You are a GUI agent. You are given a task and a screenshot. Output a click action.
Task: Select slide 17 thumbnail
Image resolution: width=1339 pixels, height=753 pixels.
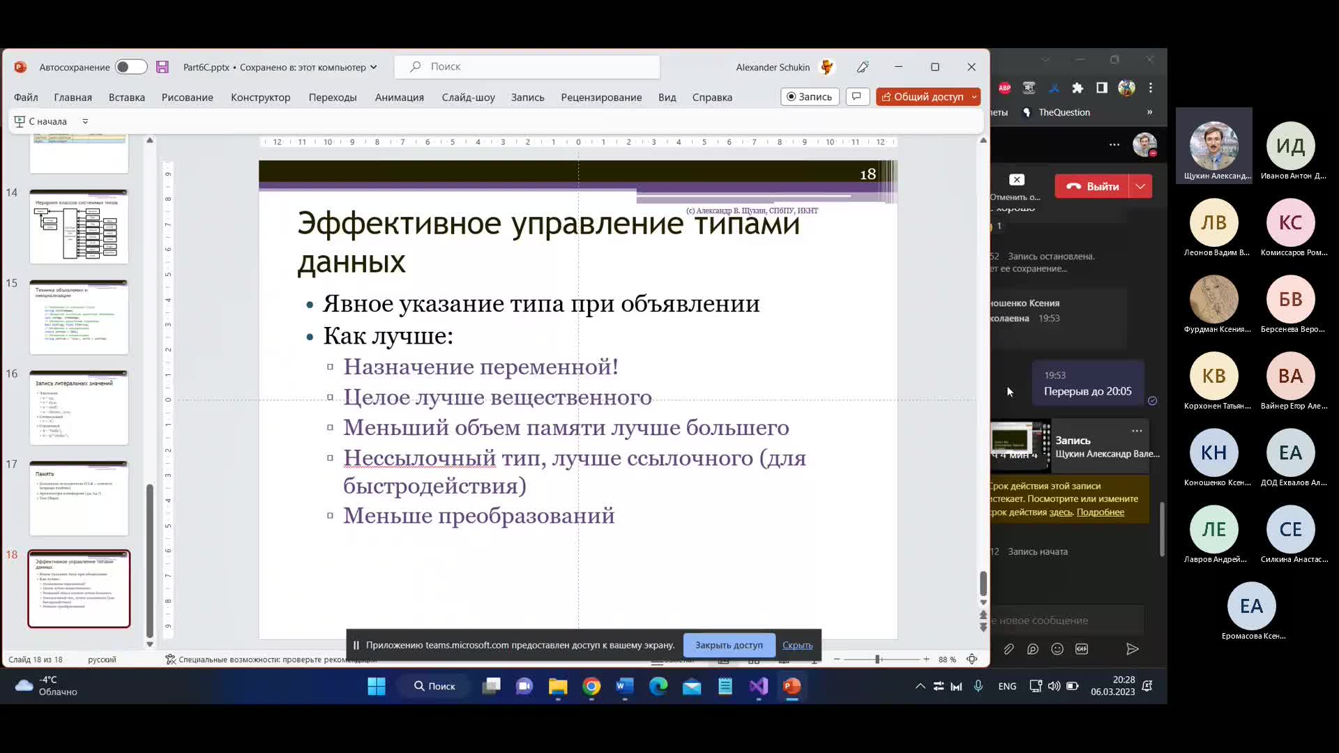click(79, 499)
